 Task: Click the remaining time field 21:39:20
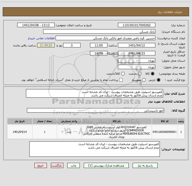(x=46, y=45)
